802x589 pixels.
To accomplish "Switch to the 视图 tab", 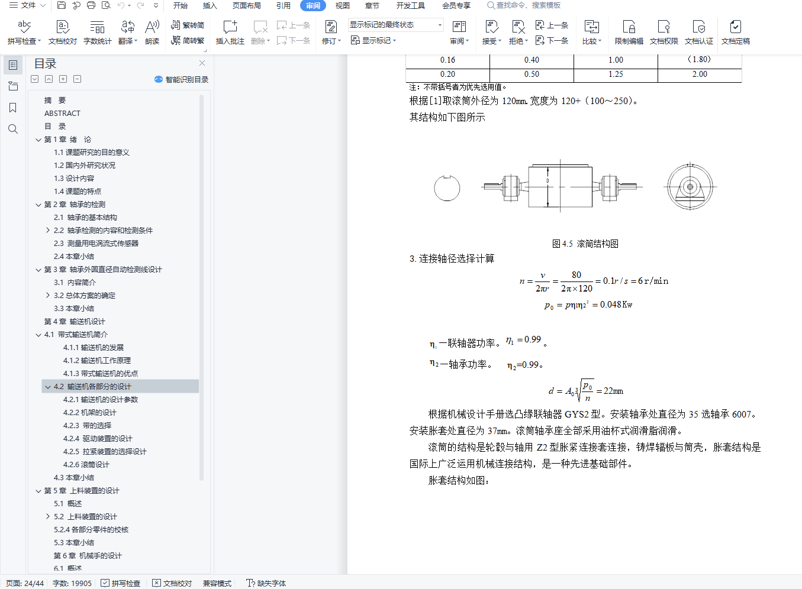I will pyautogui.click(x=343, y=5).
